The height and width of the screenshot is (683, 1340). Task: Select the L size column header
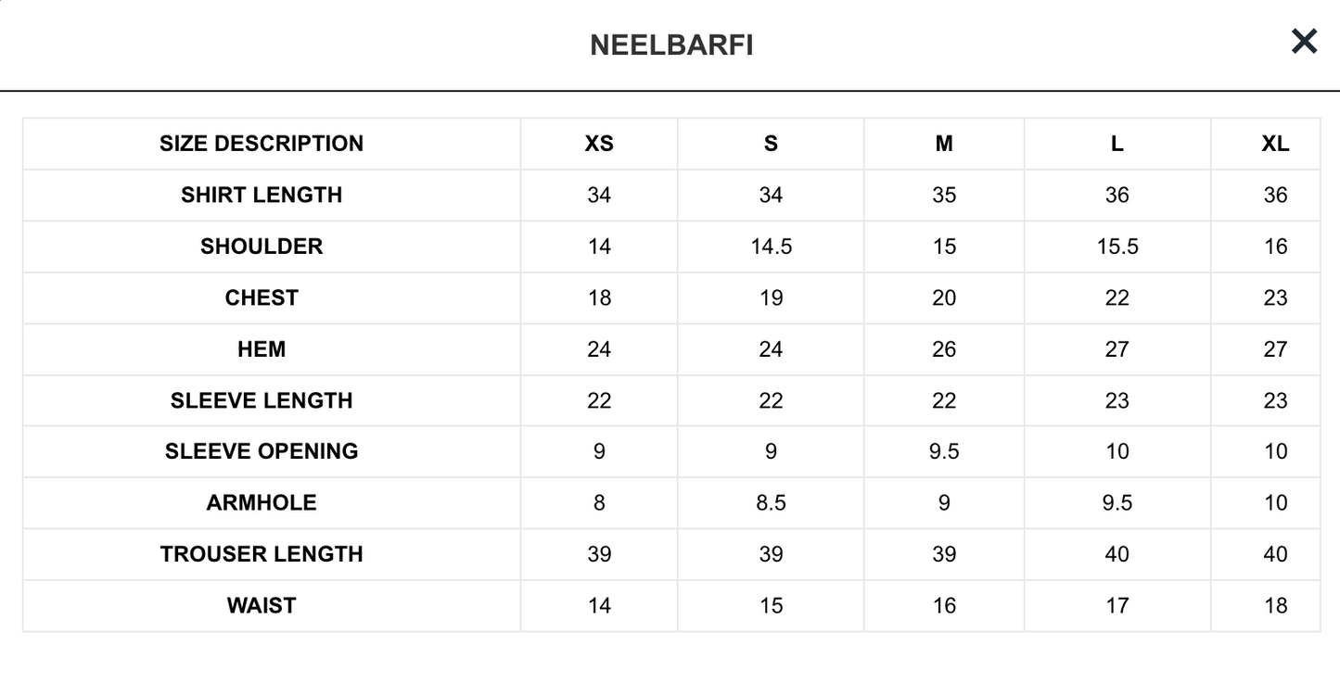click(x=1117, y=144)
